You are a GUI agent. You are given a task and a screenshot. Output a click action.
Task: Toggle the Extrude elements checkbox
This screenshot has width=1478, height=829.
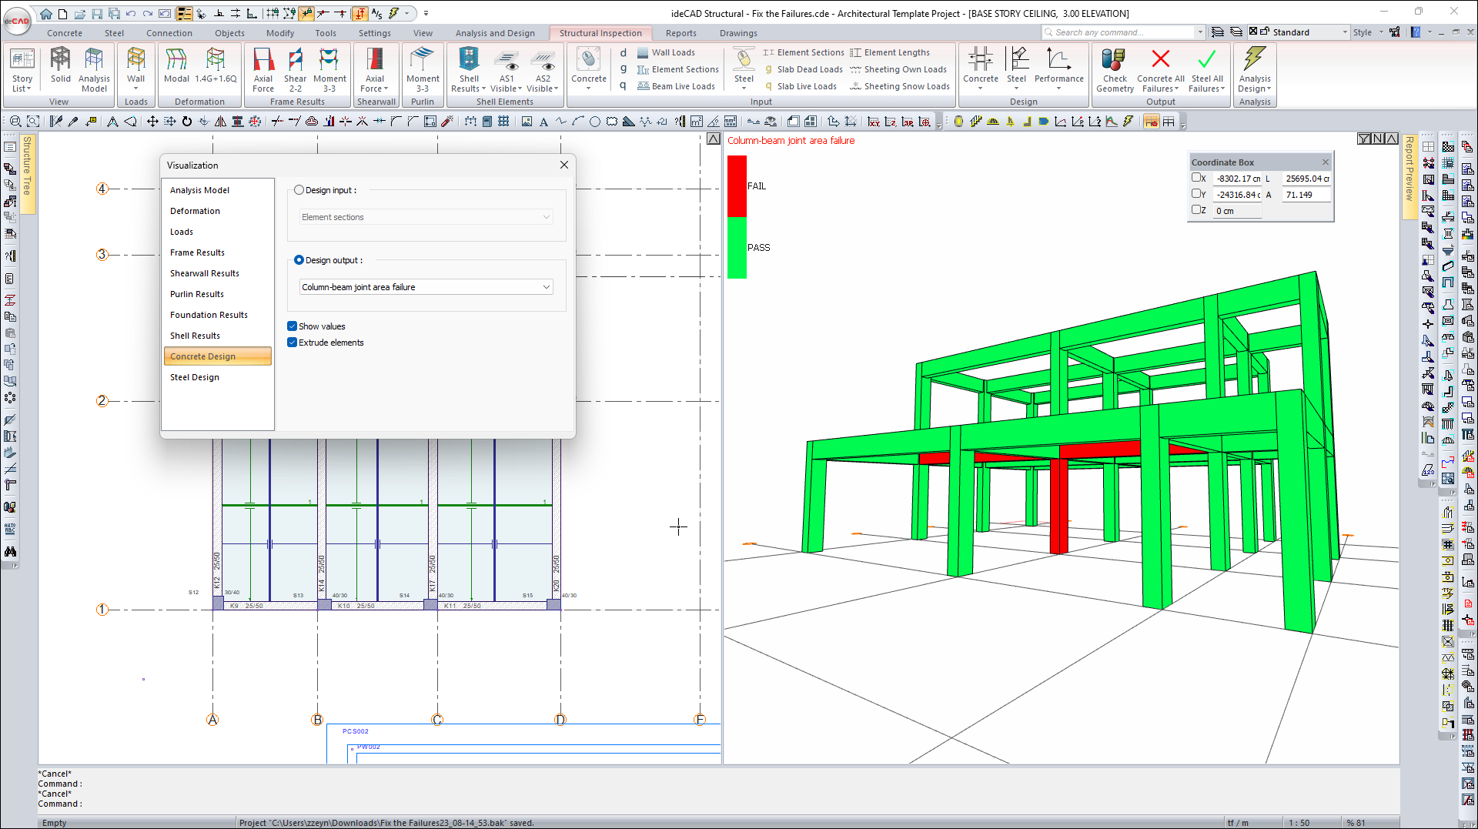pyautogui.click(x=293, y=343)
